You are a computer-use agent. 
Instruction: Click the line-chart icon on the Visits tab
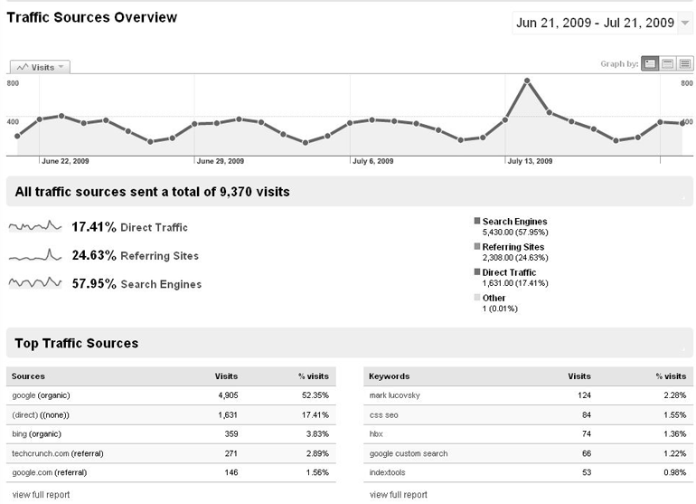tap(23, 67)
